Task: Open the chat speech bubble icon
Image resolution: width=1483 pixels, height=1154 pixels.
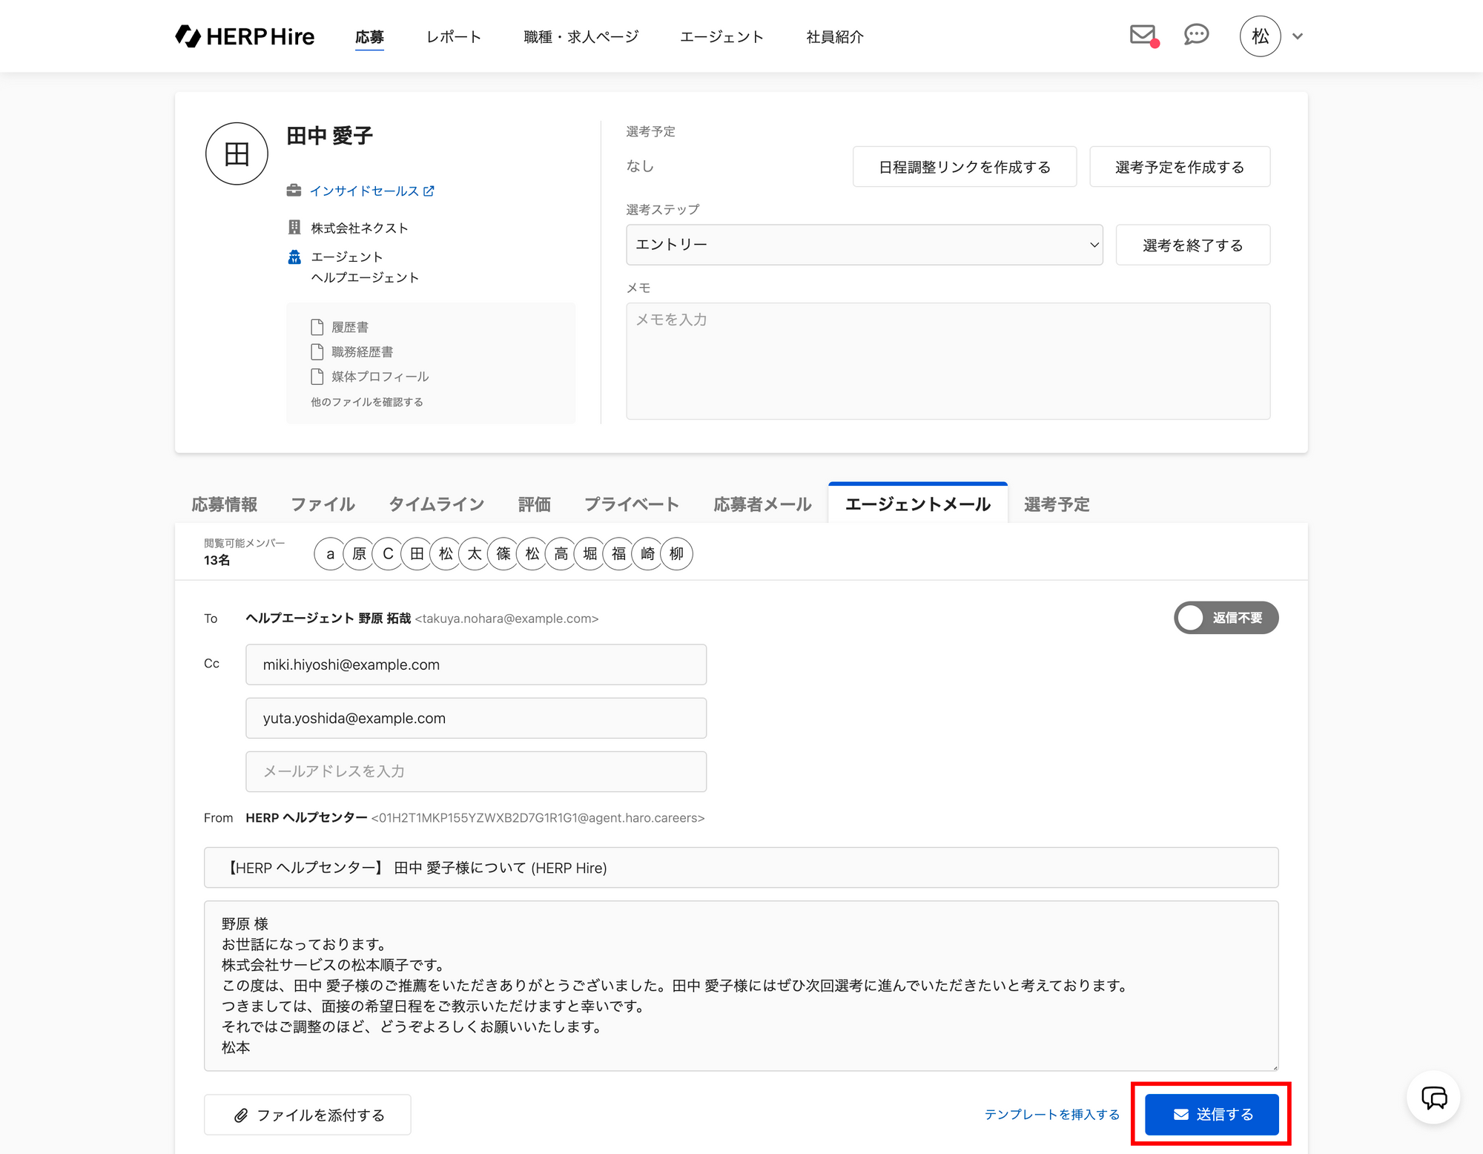Action: (1195, 35)
